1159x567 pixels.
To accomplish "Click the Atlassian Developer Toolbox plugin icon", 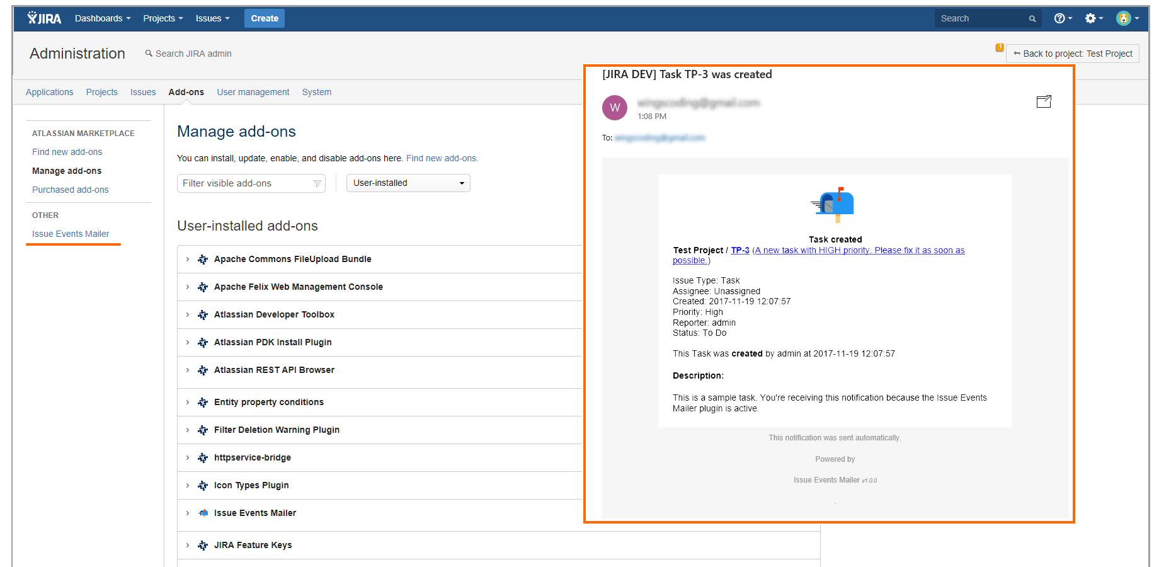I will pos(203,314).
